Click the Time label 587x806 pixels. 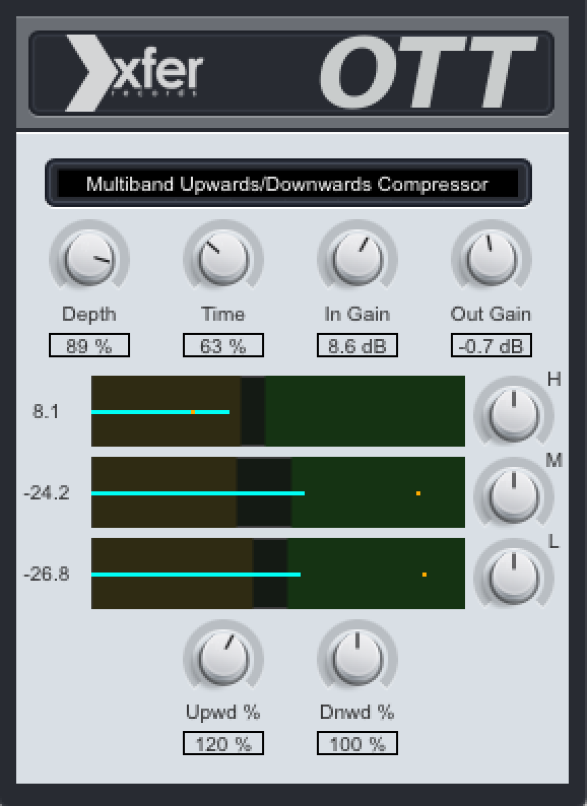pyautogui.click(x=223, y=314)
